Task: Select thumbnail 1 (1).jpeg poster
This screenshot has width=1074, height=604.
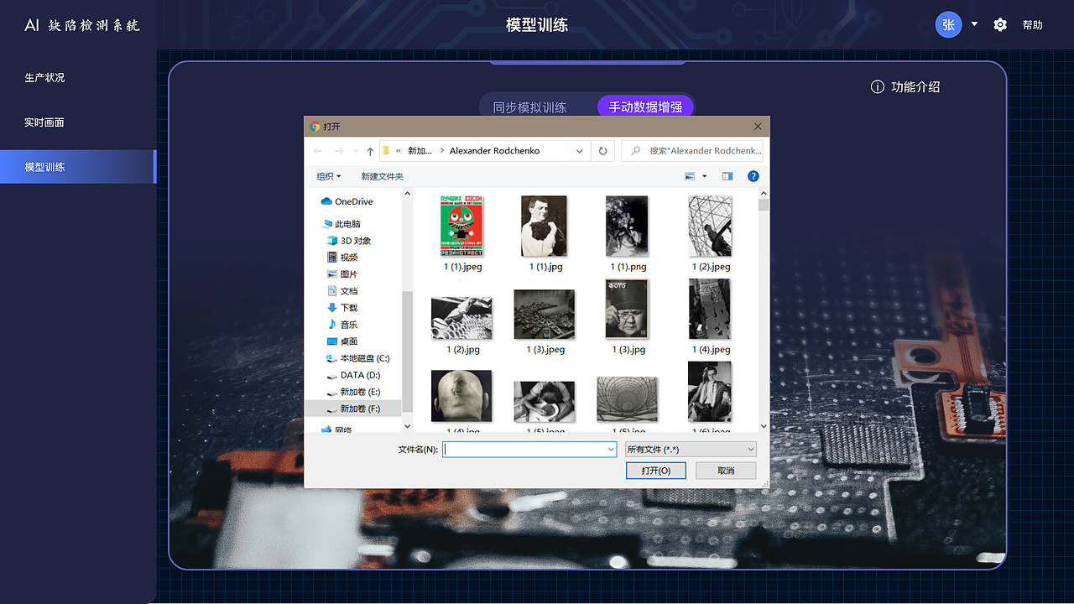Action: tap(462, 226)
